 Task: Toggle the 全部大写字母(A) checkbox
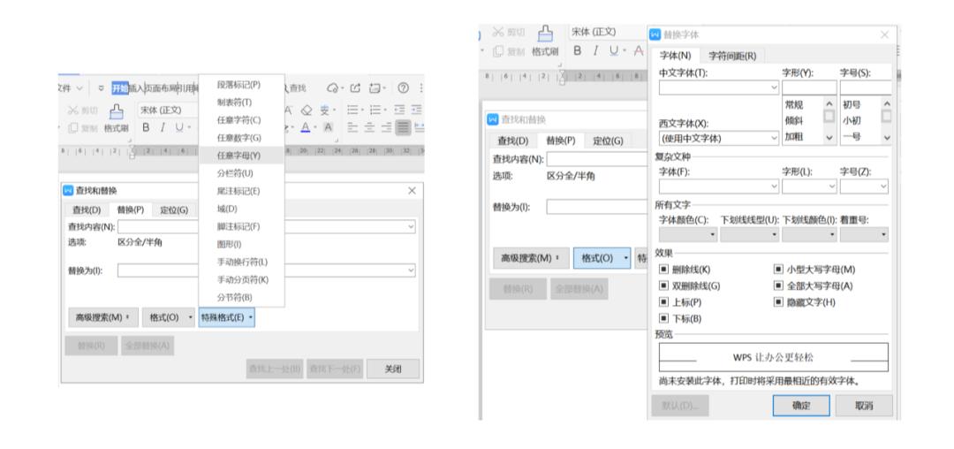coord(778,285)
